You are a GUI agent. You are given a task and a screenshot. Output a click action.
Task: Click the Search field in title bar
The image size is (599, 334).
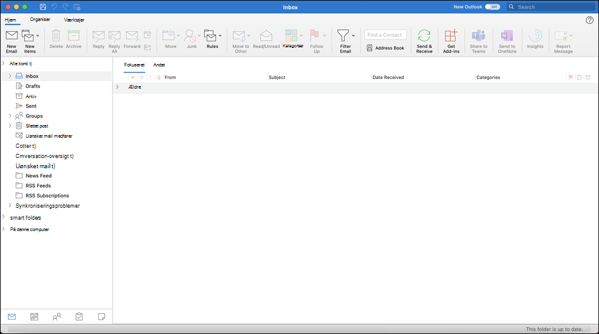click(x=551, y=7)
